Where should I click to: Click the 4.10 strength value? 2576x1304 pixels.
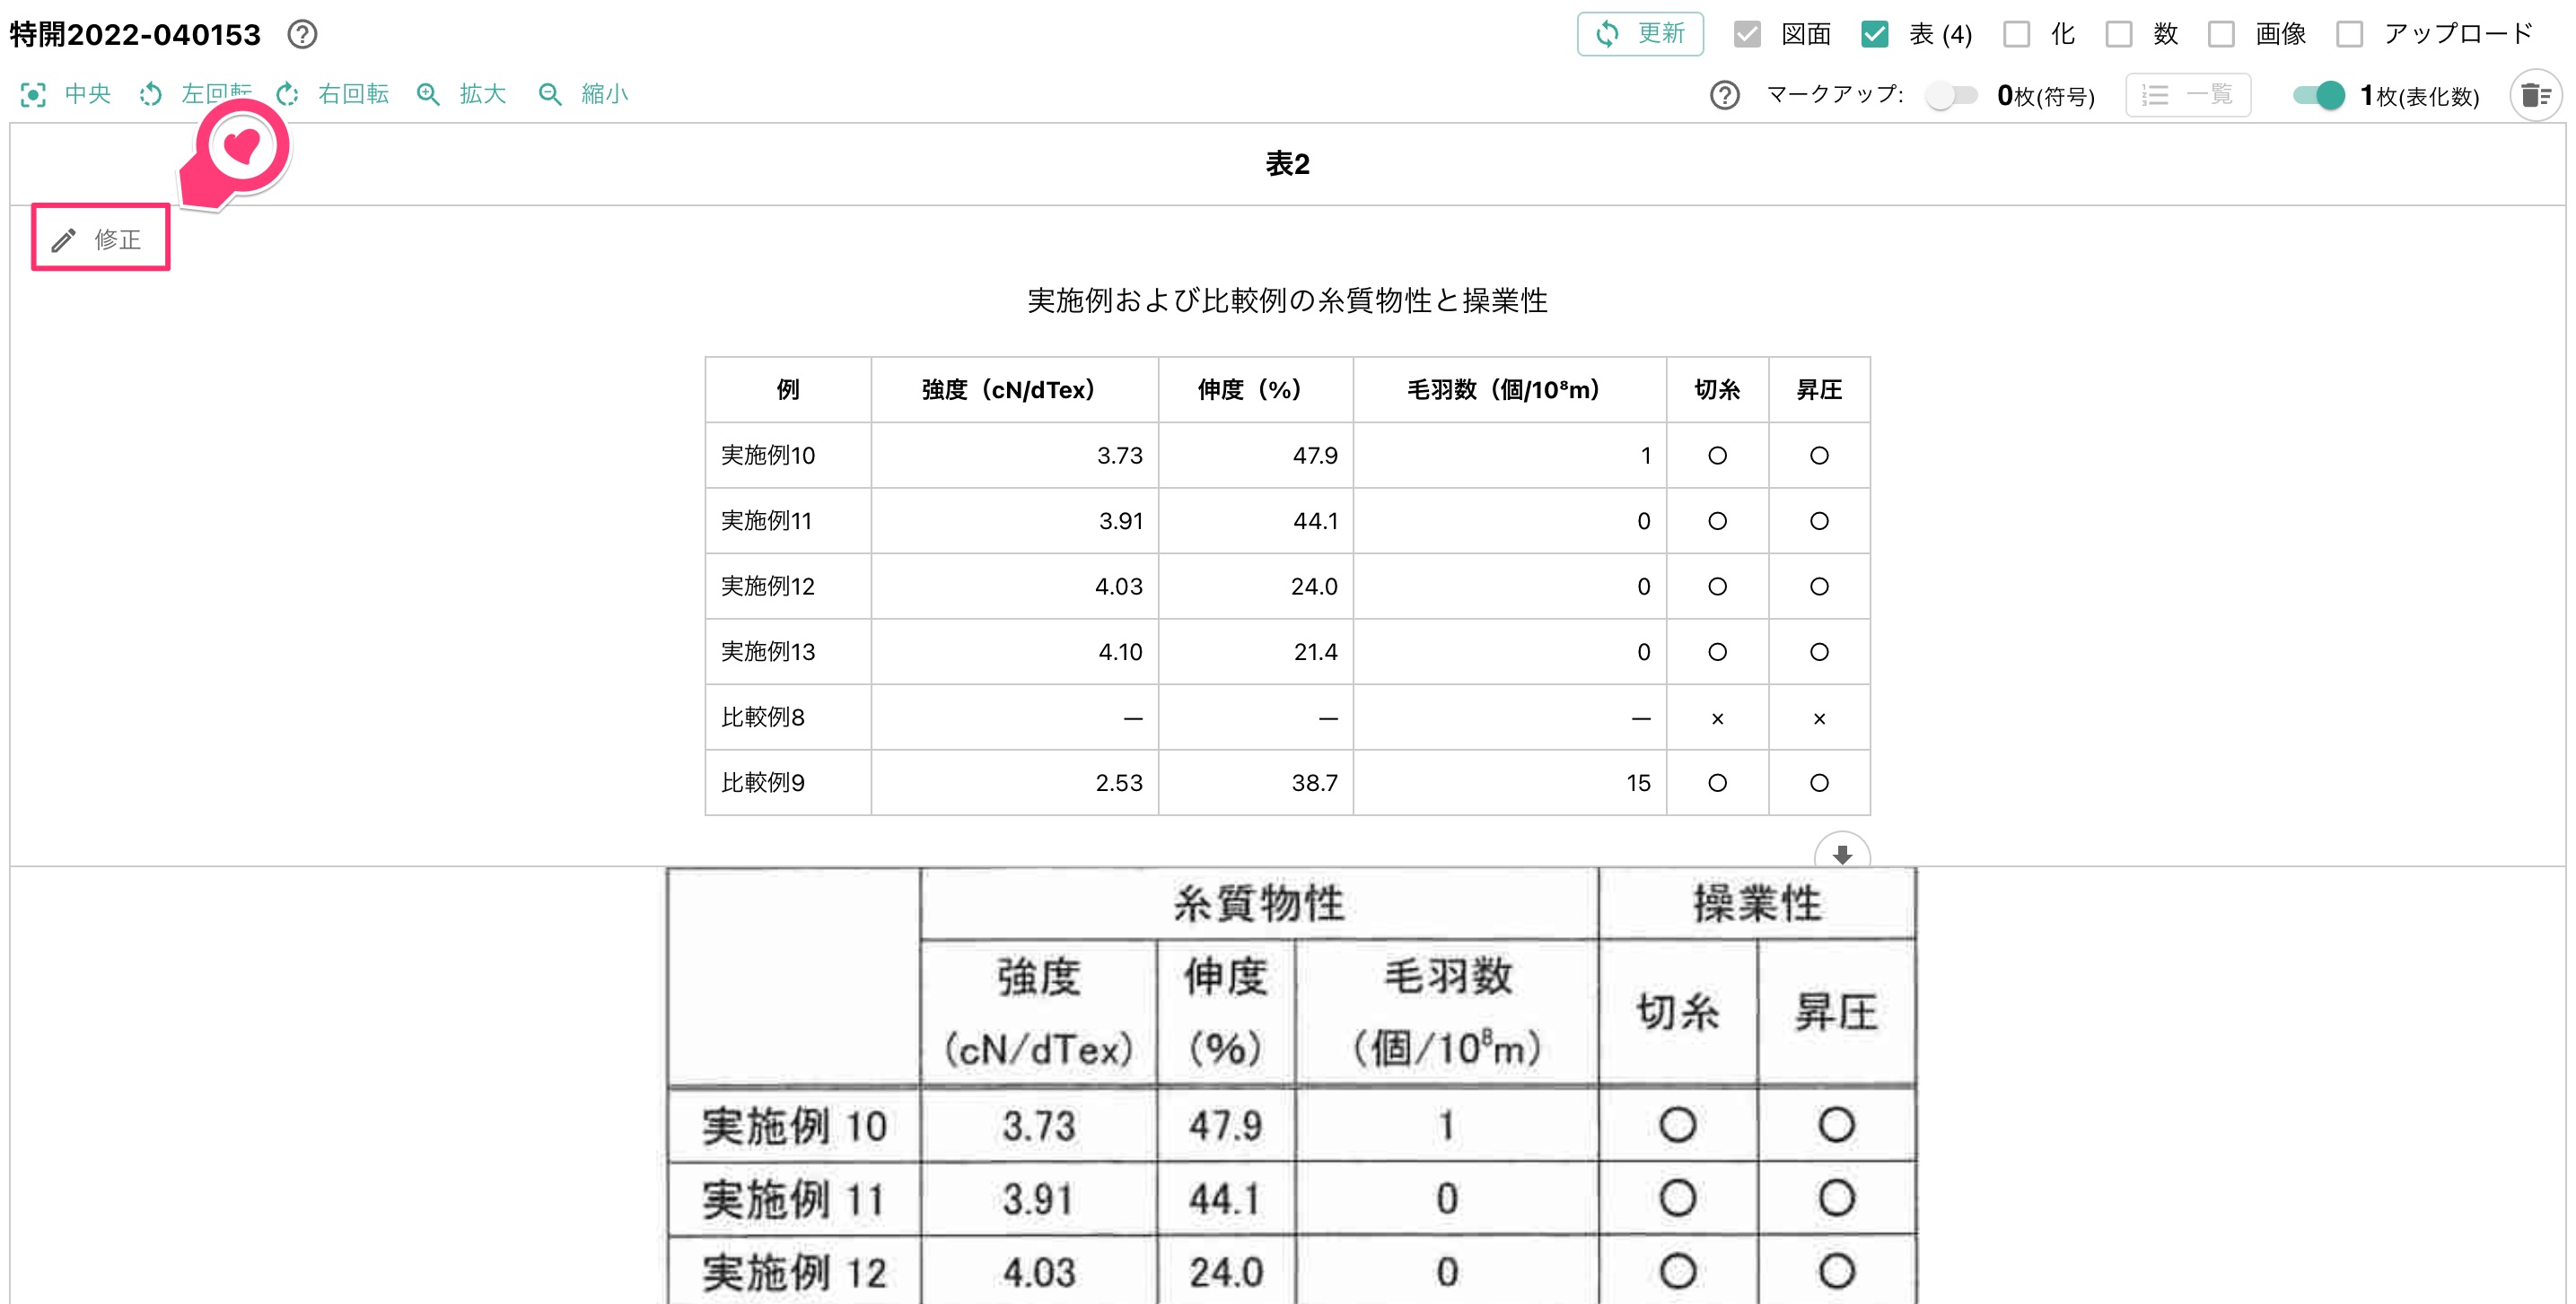click(x=1120, y=653)
